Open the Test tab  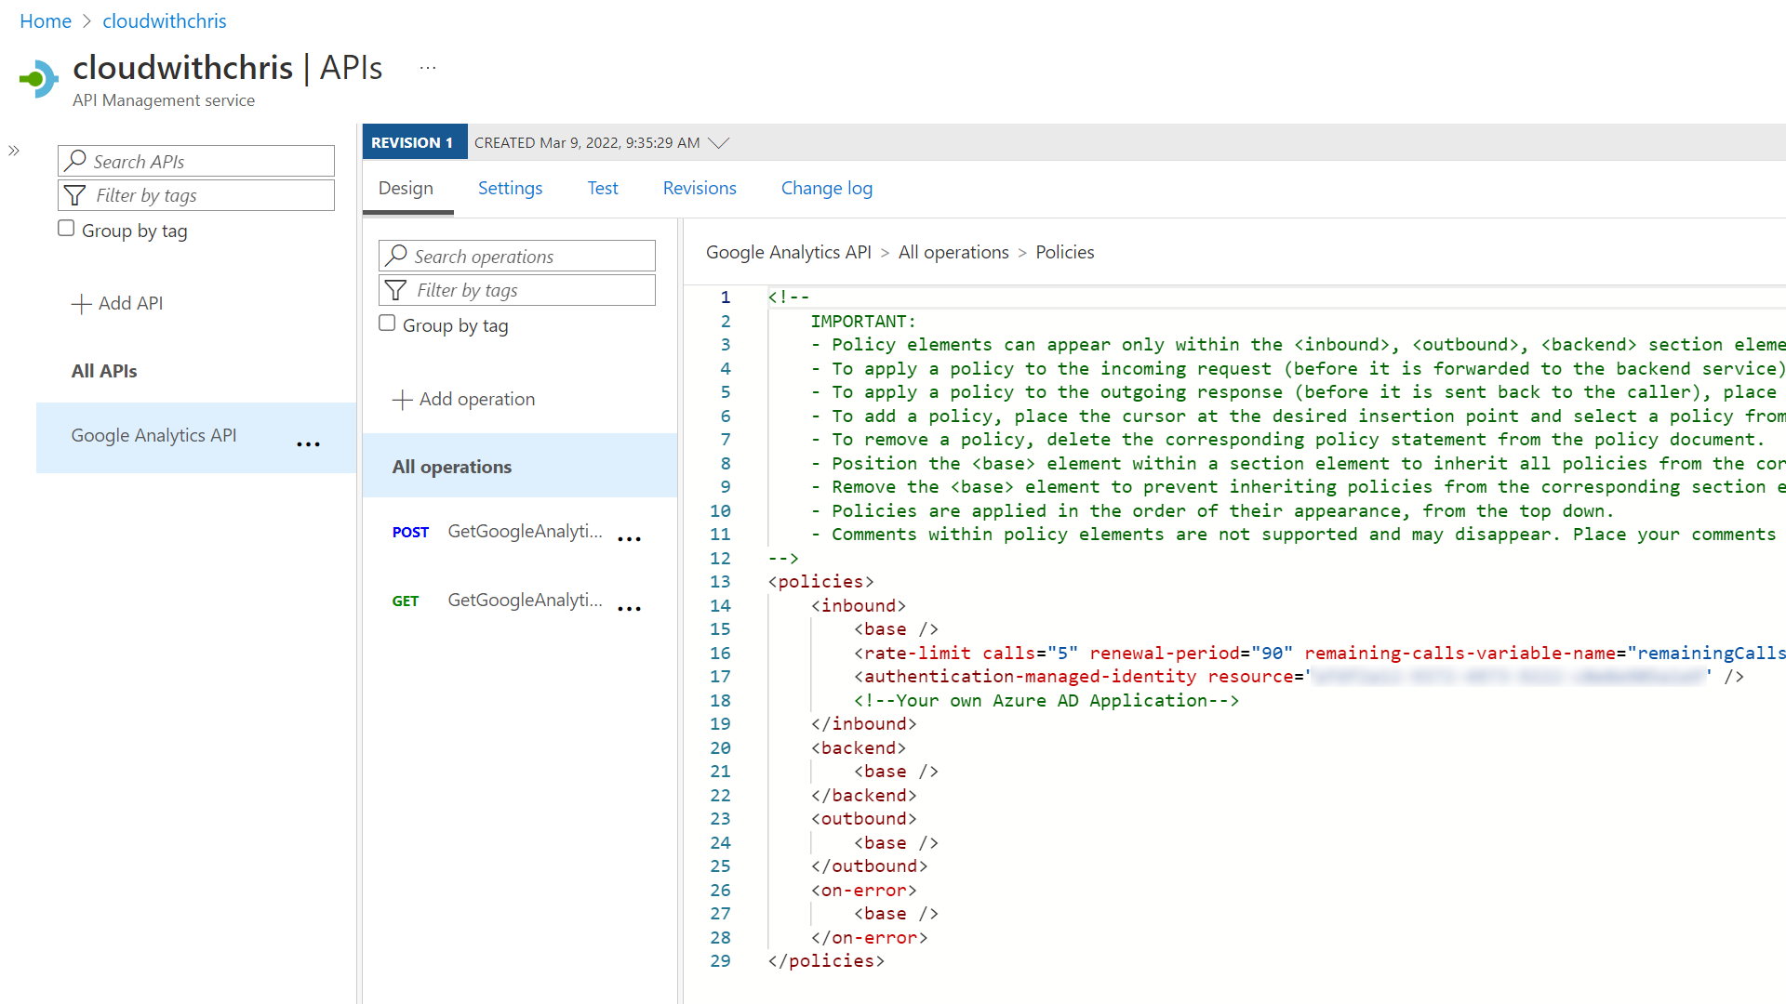603,188
